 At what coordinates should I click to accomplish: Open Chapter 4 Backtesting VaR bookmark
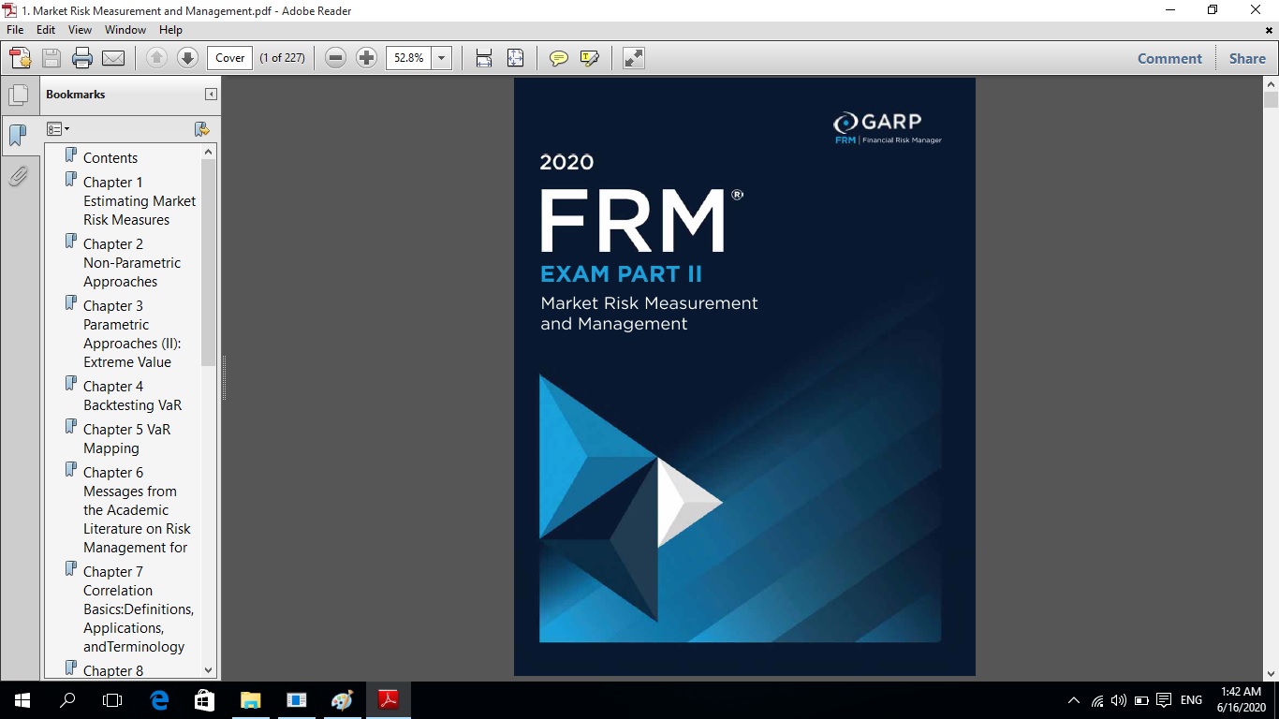pyautogui.click(x=132, y=396)
